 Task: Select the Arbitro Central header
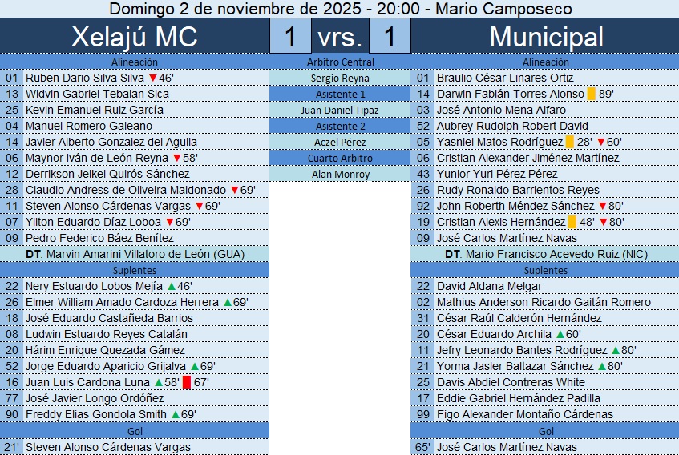(x=340, y=62)
